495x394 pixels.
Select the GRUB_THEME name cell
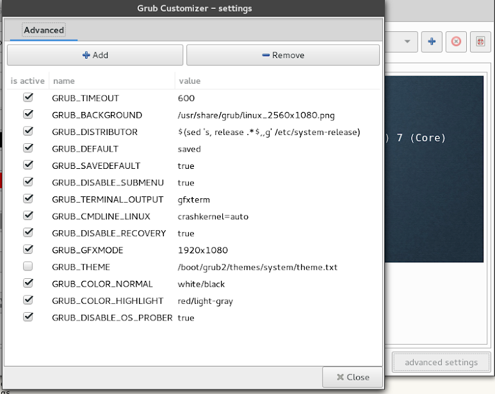point(81,267)
